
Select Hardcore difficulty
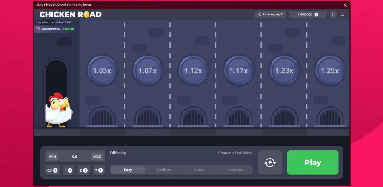click(x=235, y=170)
